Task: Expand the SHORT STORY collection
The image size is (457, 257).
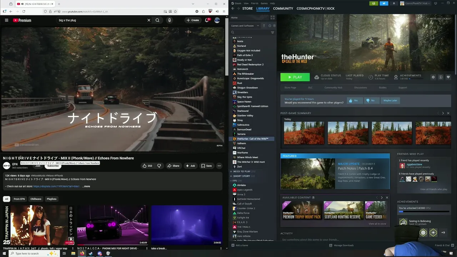Action: pyautogui.click(x=231, y=176)
